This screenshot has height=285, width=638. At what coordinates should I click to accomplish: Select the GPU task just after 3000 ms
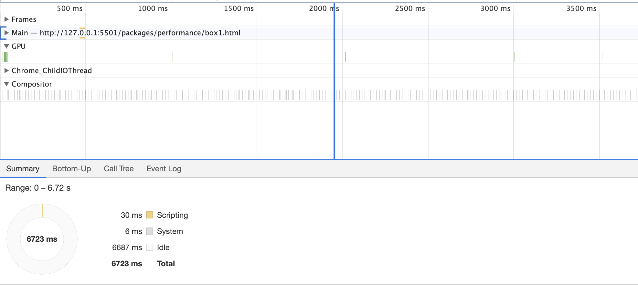point(515,57)
